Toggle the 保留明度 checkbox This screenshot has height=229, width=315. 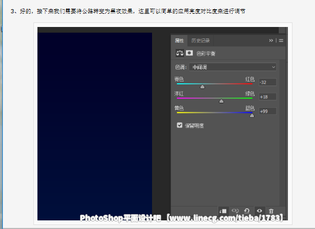180,125
